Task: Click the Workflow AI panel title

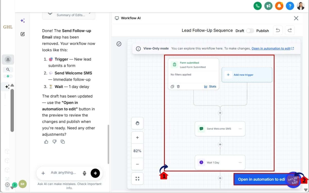Action: click(131, 18)
